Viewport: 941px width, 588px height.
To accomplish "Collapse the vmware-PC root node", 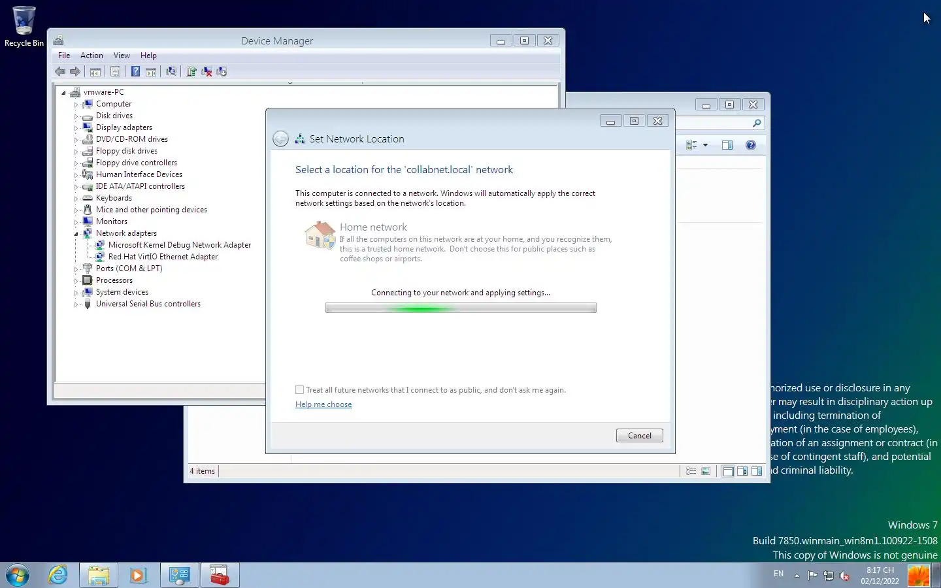I will pyautogui.click(x=63, y=93).
